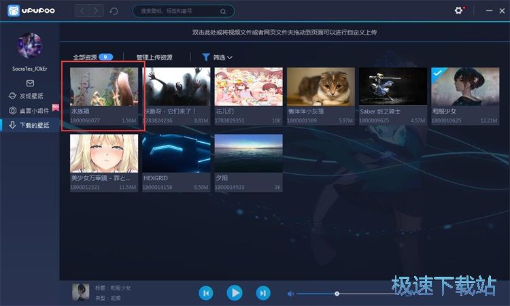Refresh the page with the reload icon
Screen dimensions: 510x306
pyautogui.click(x=114, y=12)
